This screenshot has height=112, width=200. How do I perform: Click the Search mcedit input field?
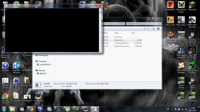144,24
